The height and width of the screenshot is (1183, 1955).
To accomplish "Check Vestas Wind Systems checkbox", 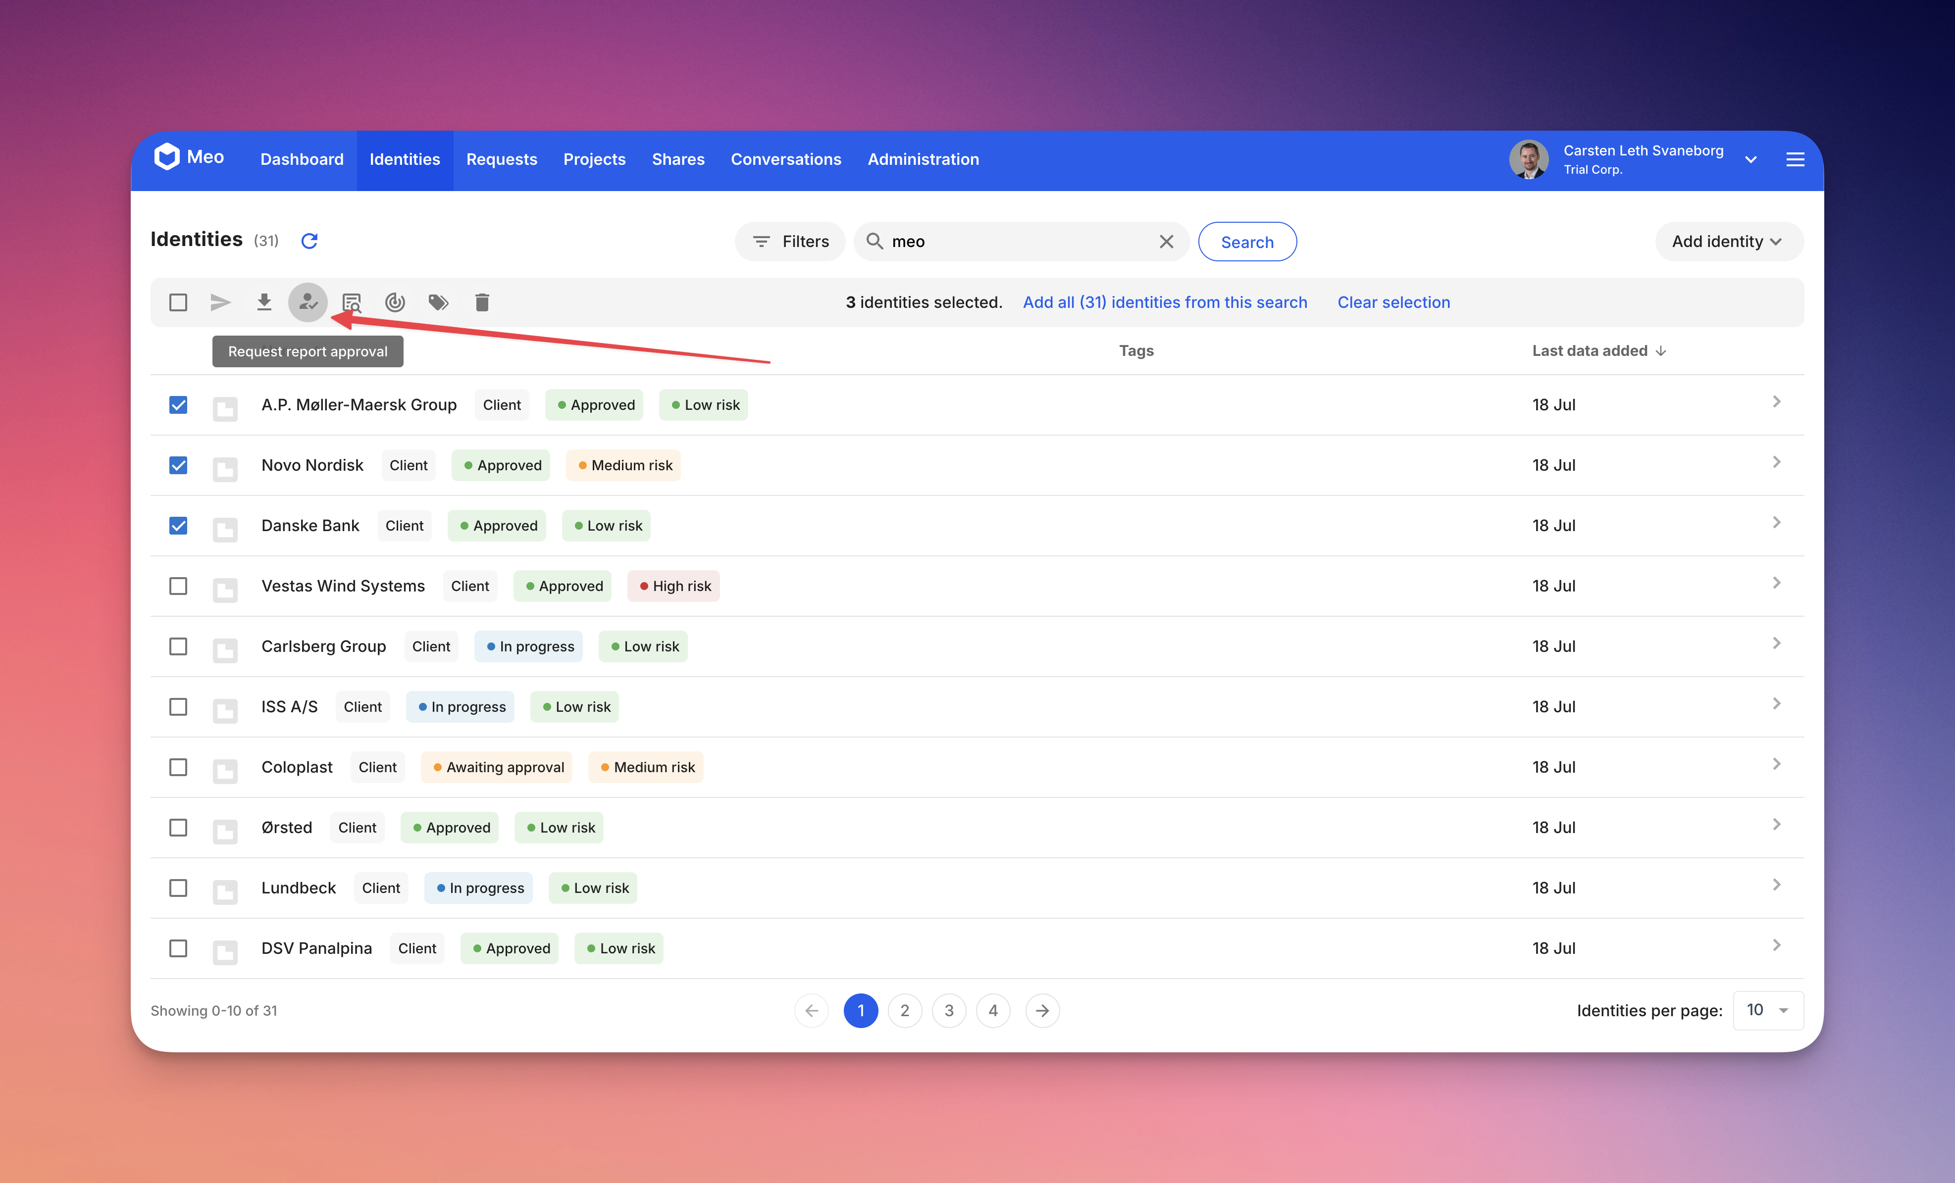I will (179, 586).
